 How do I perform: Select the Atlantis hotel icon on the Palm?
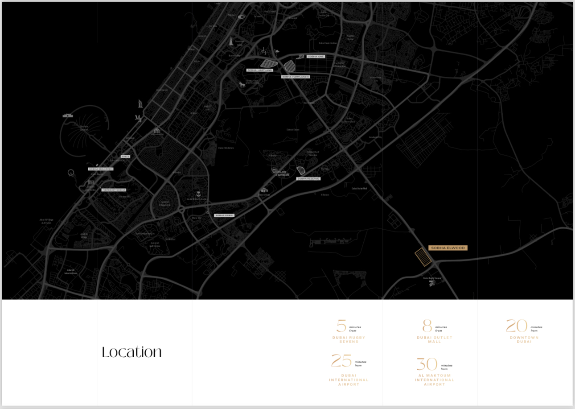point(68,115)
